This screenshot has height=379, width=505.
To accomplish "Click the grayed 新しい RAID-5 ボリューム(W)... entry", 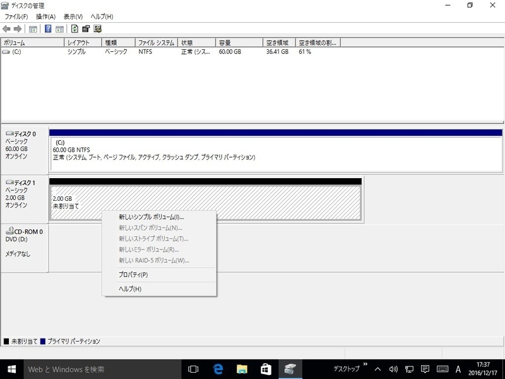I will click(159, 260).
